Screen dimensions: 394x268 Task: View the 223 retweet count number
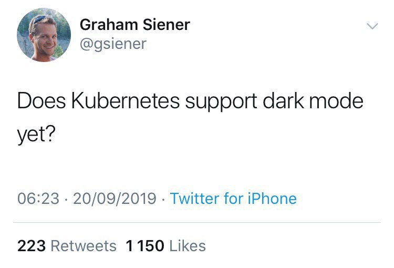32,245
